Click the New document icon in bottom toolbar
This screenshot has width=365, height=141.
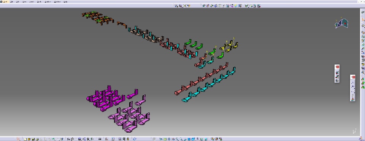pyautogui.click(x=25, y=139)
